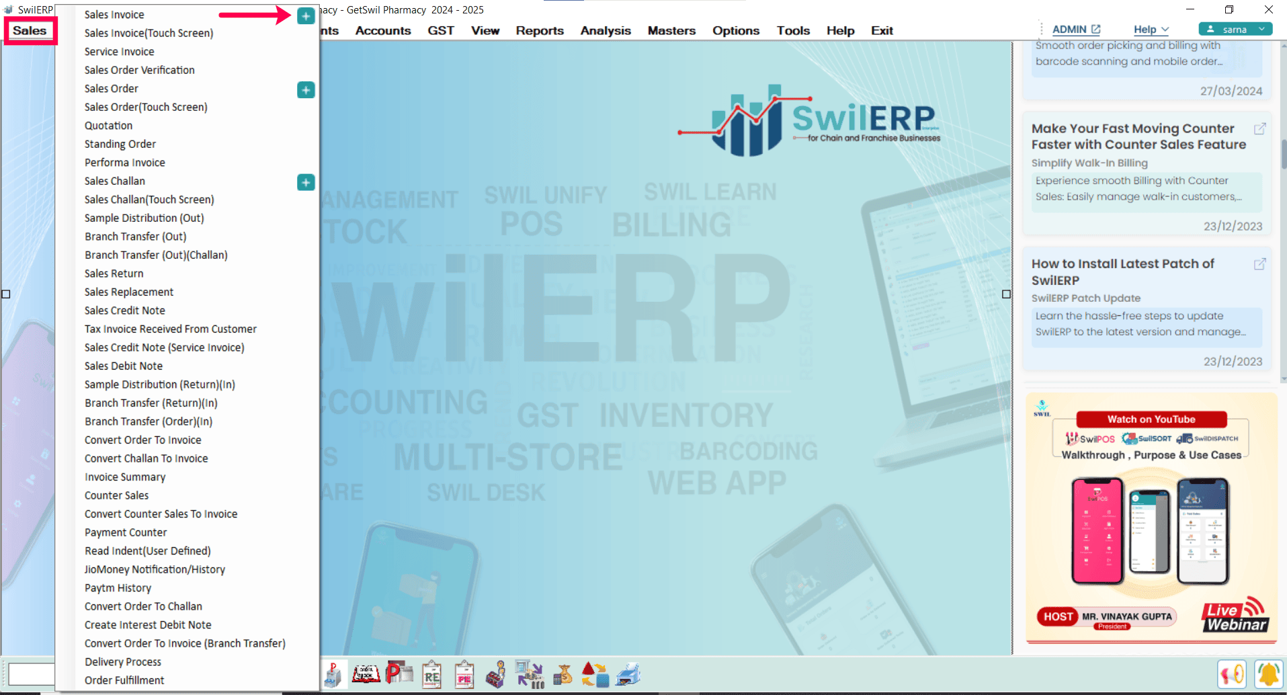Screen dimensions: 1287x695
Task: Select Sales Replacement
Action: [x=128, y=292]
